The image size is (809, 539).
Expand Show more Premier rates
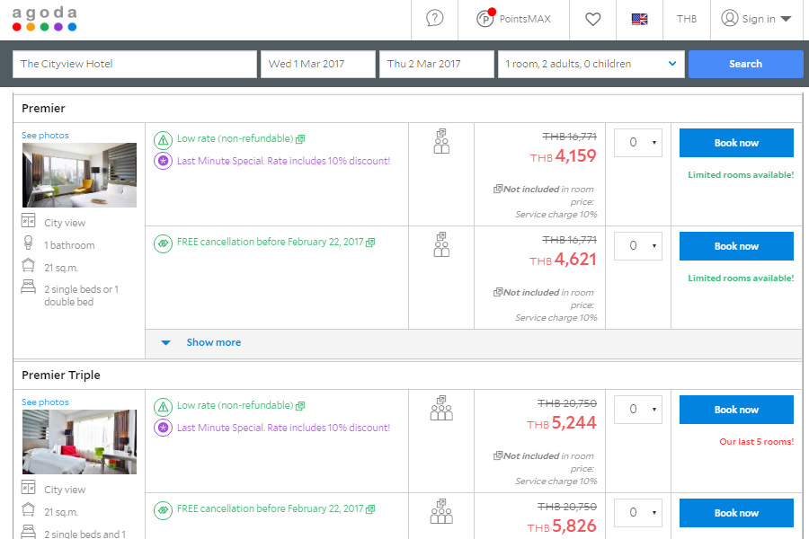click(212, 342)
